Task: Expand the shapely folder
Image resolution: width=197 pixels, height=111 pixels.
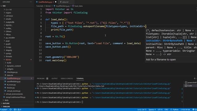Action: (x=9, y=50)
